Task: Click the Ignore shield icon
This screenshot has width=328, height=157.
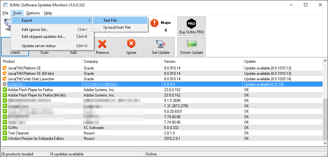Action: [131, 44]
